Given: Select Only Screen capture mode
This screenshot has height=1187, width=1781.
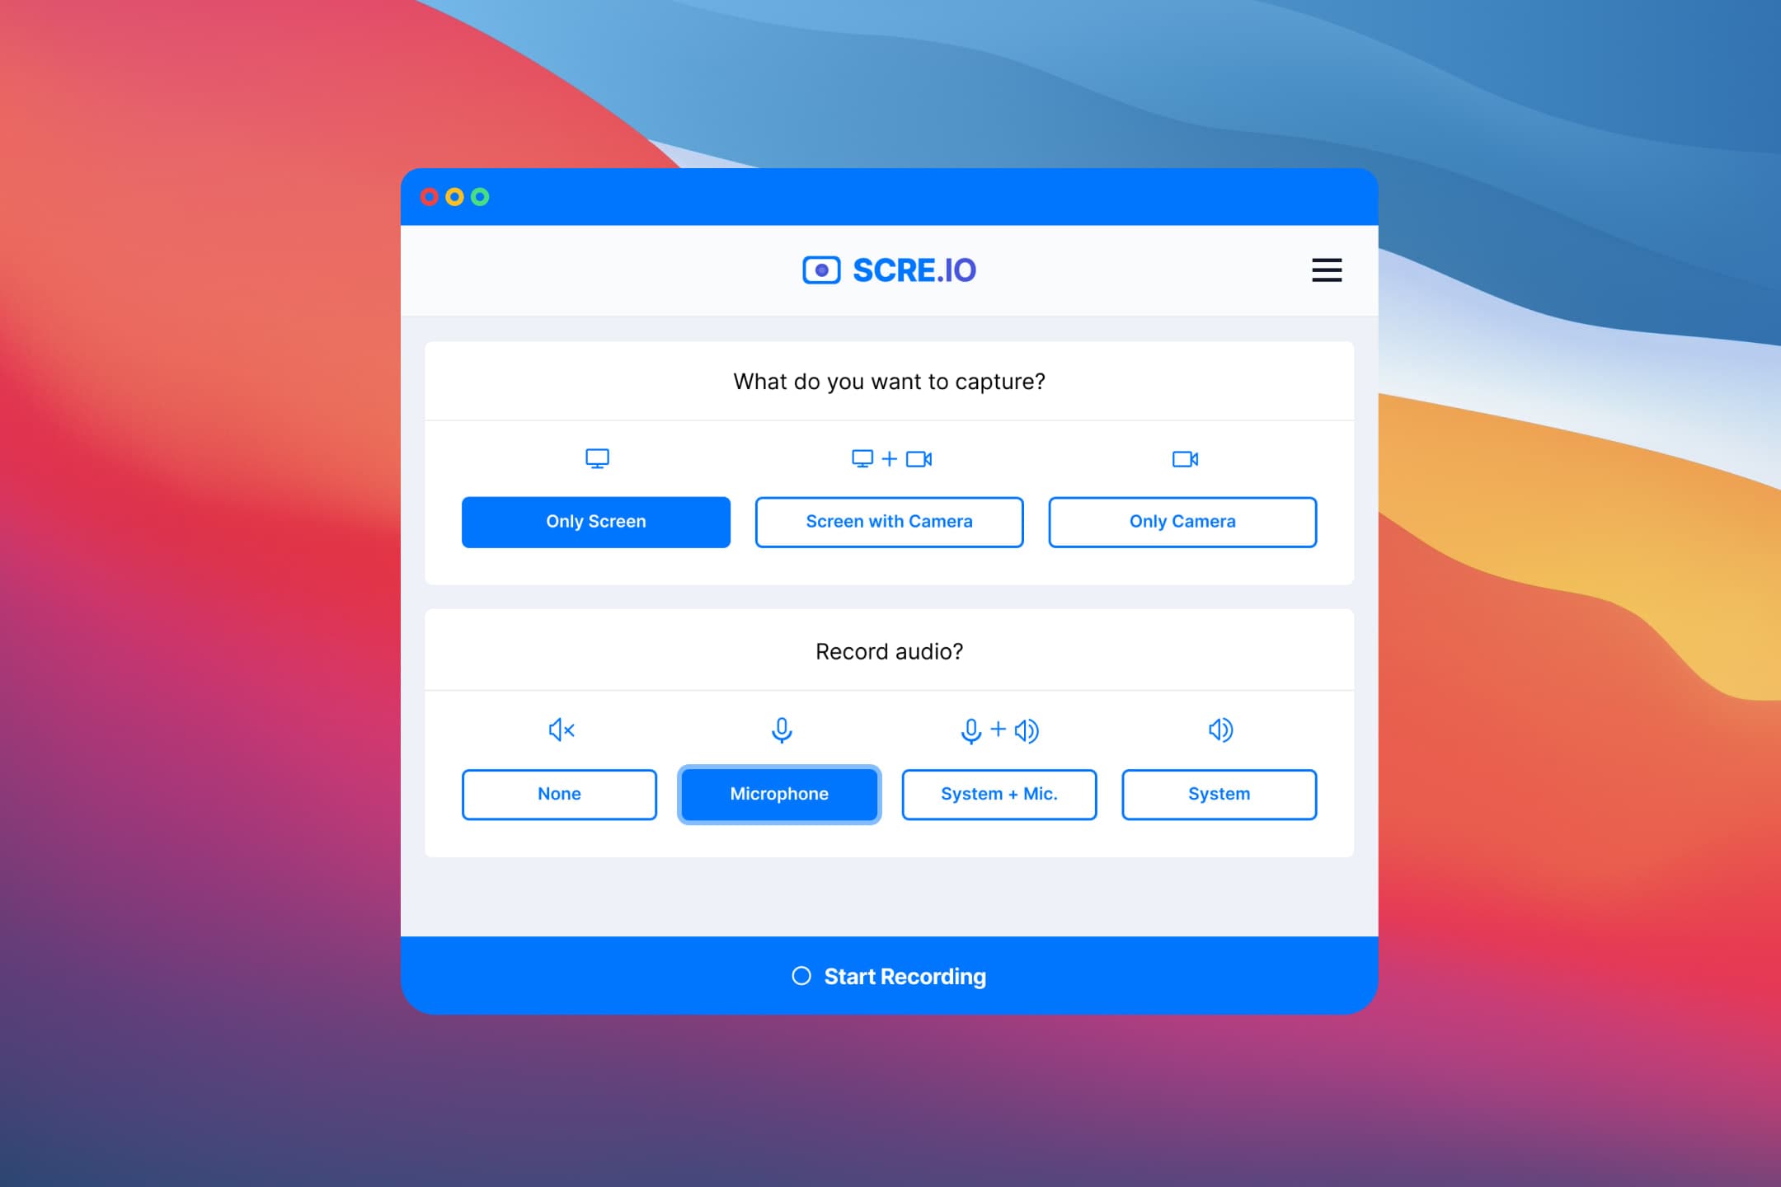Looking at the screenshot, I should (x=595, y=521).
